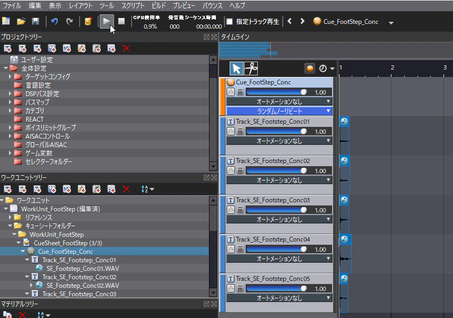Click the volume value field on Track_SE_Footstep_Conc05
Viewport: 453px width, 318px height.
(320, 288)
